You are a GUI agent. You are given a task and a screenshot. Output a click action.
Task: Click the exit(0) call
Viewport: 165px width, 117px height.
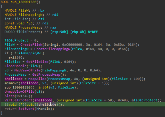coord(16,57)
